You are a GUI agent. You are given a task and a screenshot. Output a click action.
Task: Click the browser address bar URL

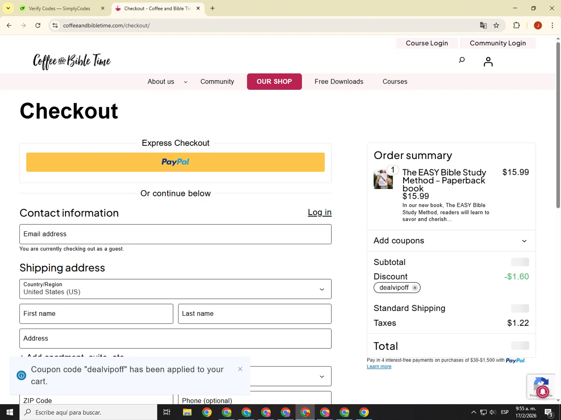pyautogui.click(x=106, y=25)
